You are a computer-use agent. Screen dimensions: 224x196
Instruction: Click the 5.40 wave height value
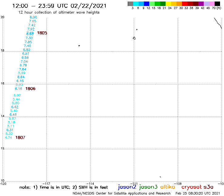(14, 111)
